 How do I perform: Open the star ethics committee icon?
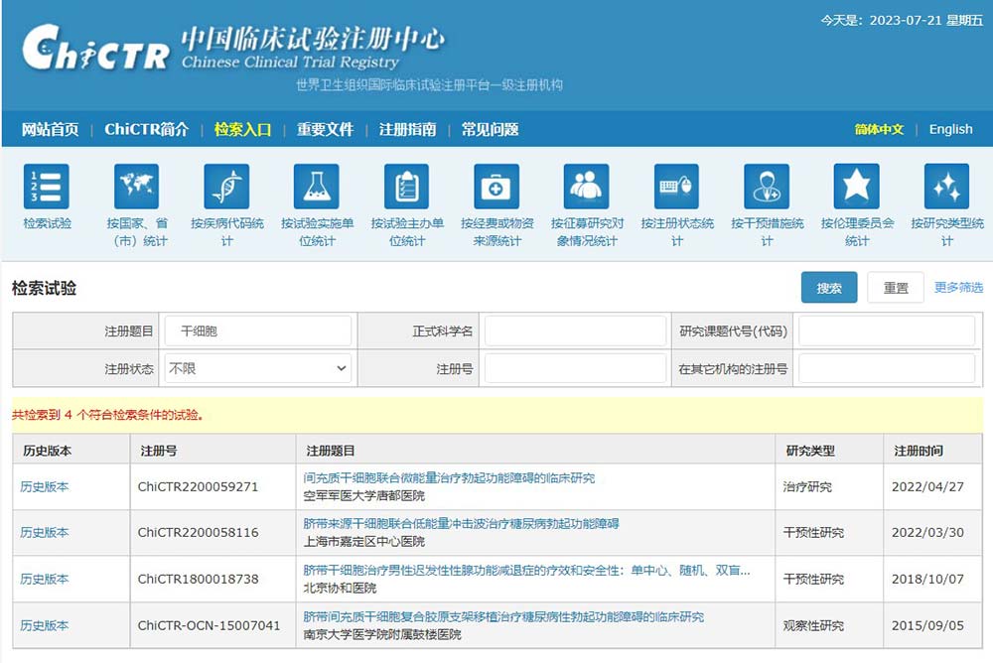[857, 188]
